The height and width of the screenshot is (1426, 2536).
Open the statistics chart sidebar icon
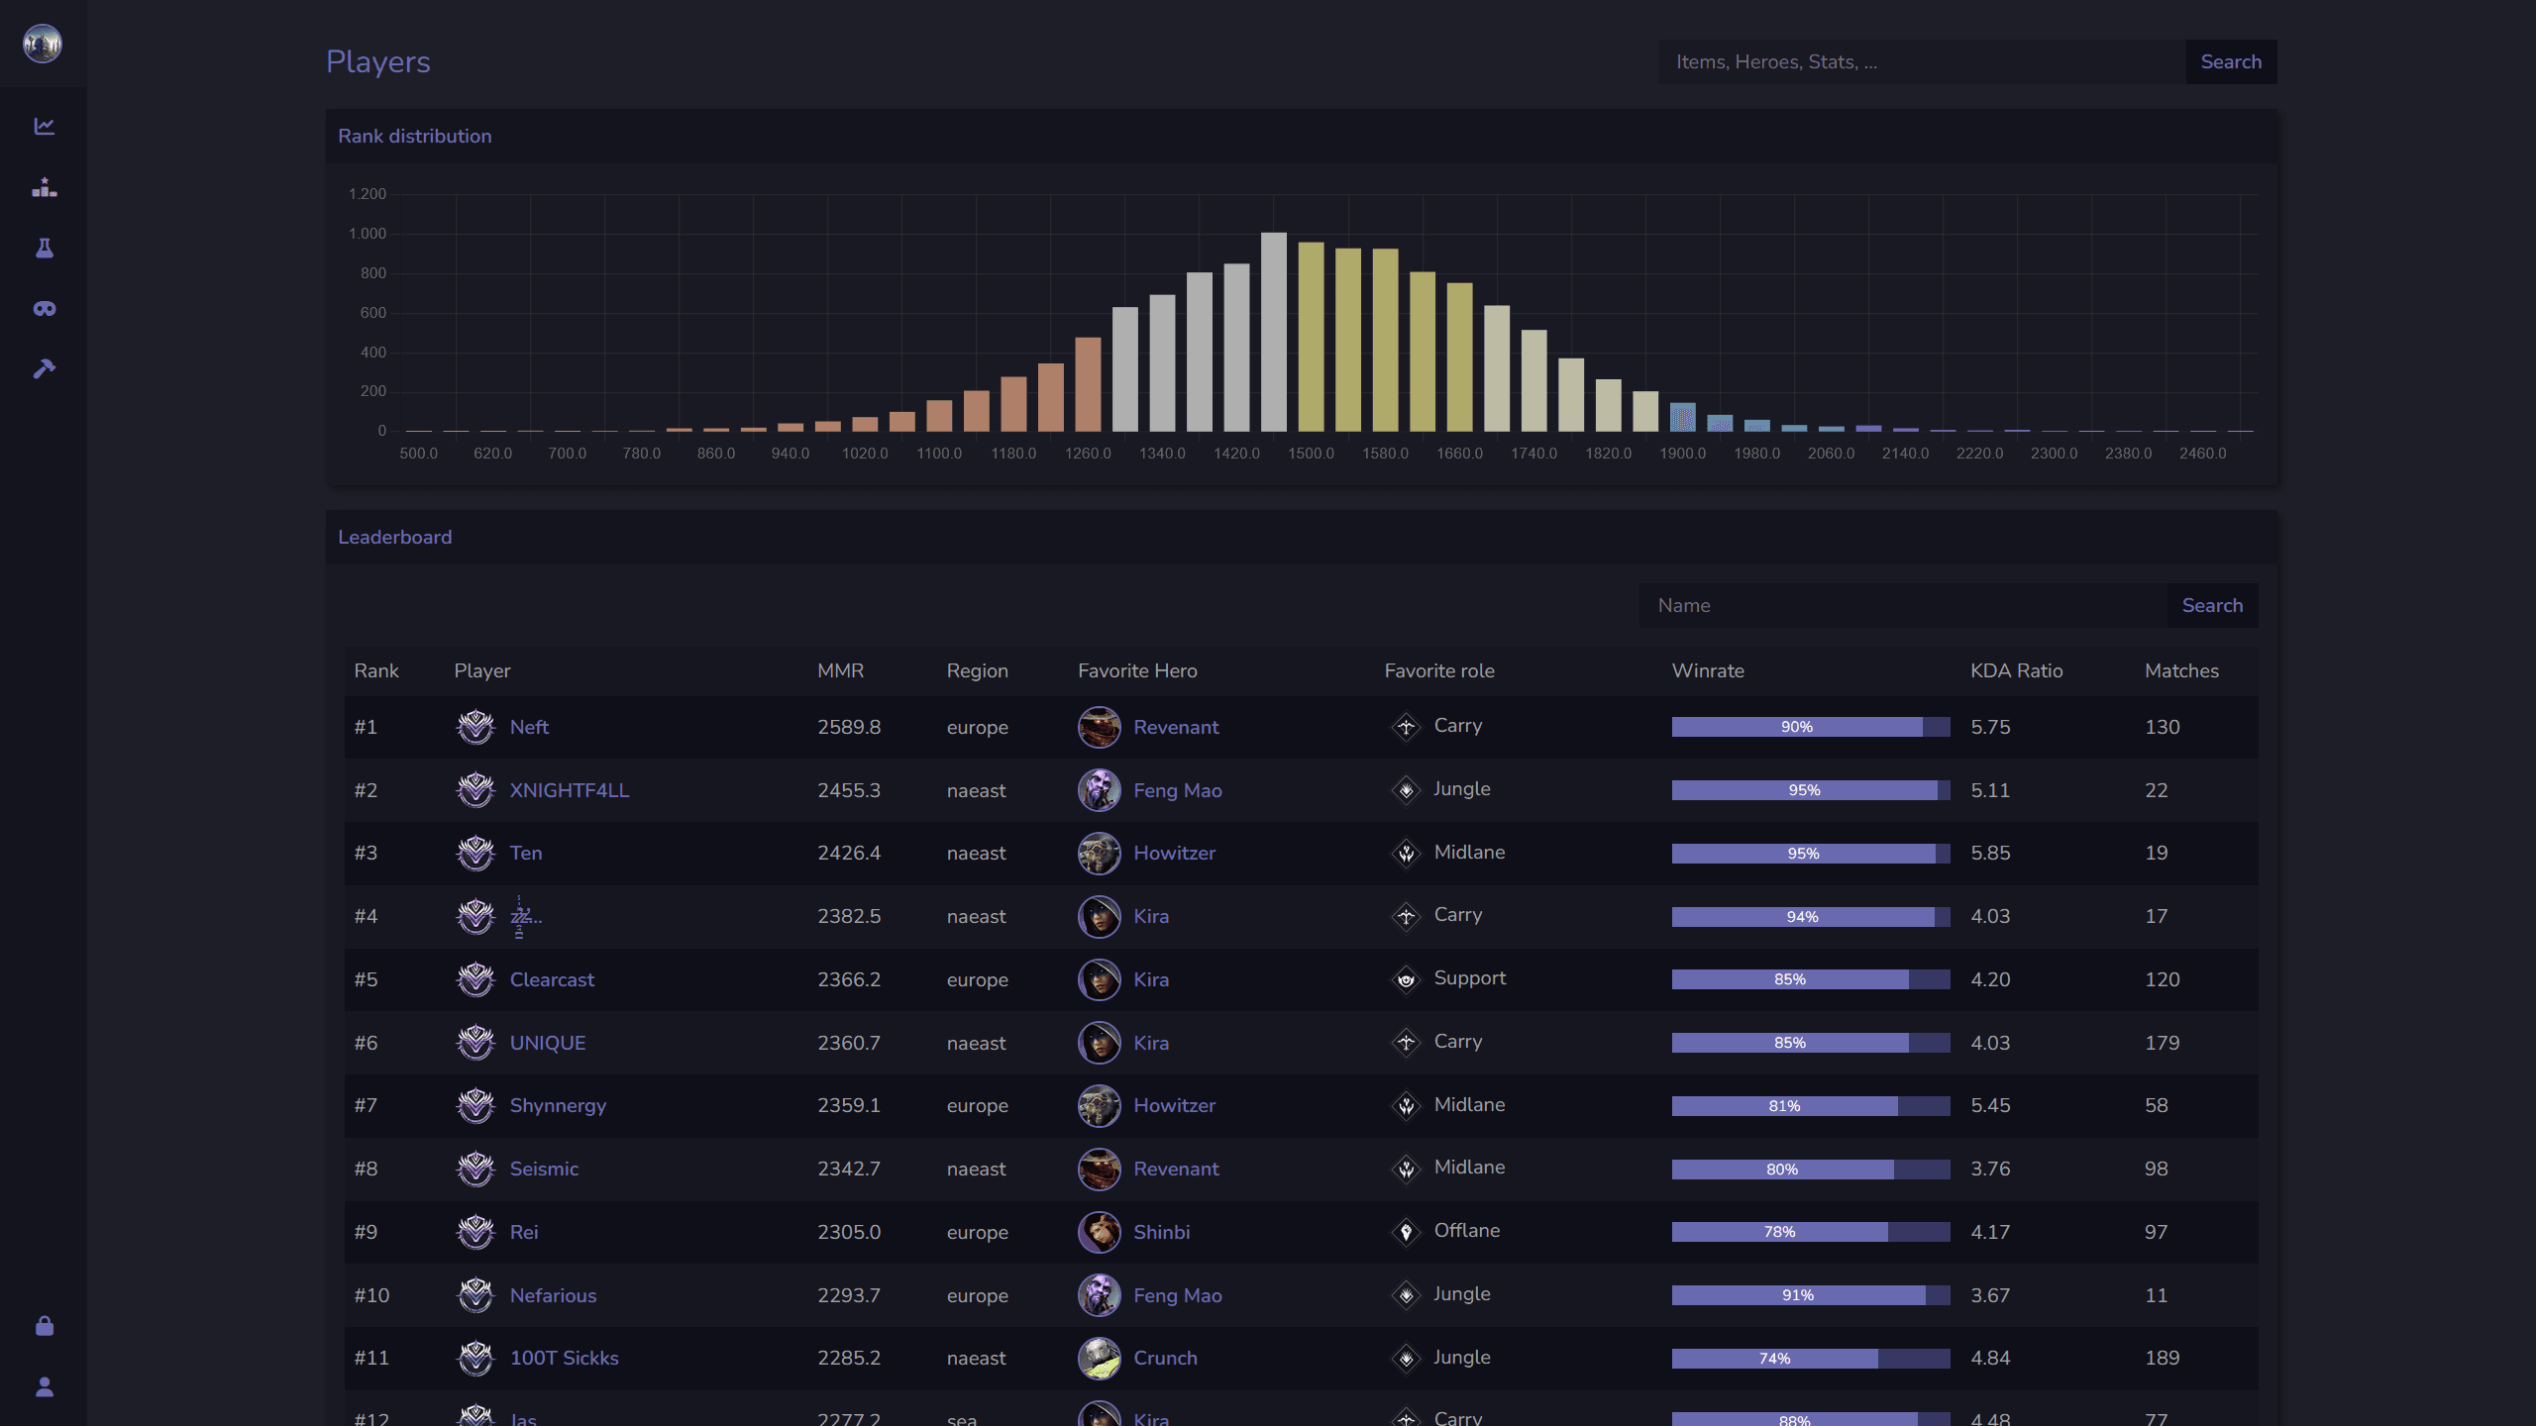(45, 126)
